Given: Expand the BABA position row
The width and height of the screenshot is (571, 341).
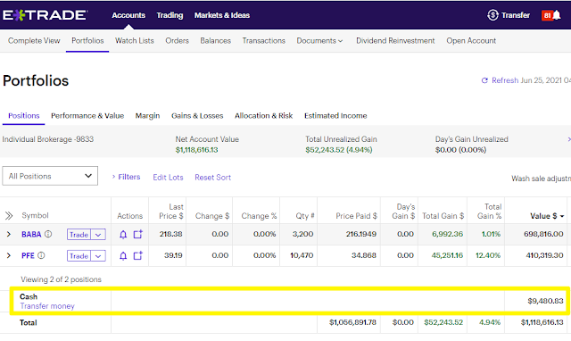Looking at the screenshot, I should [x=9, y=234].
